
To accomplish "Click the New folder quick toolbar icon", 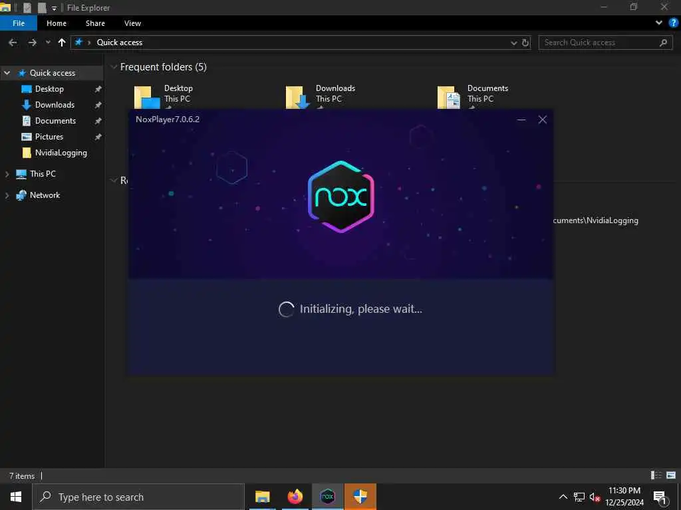I will (x=42, y=7).
